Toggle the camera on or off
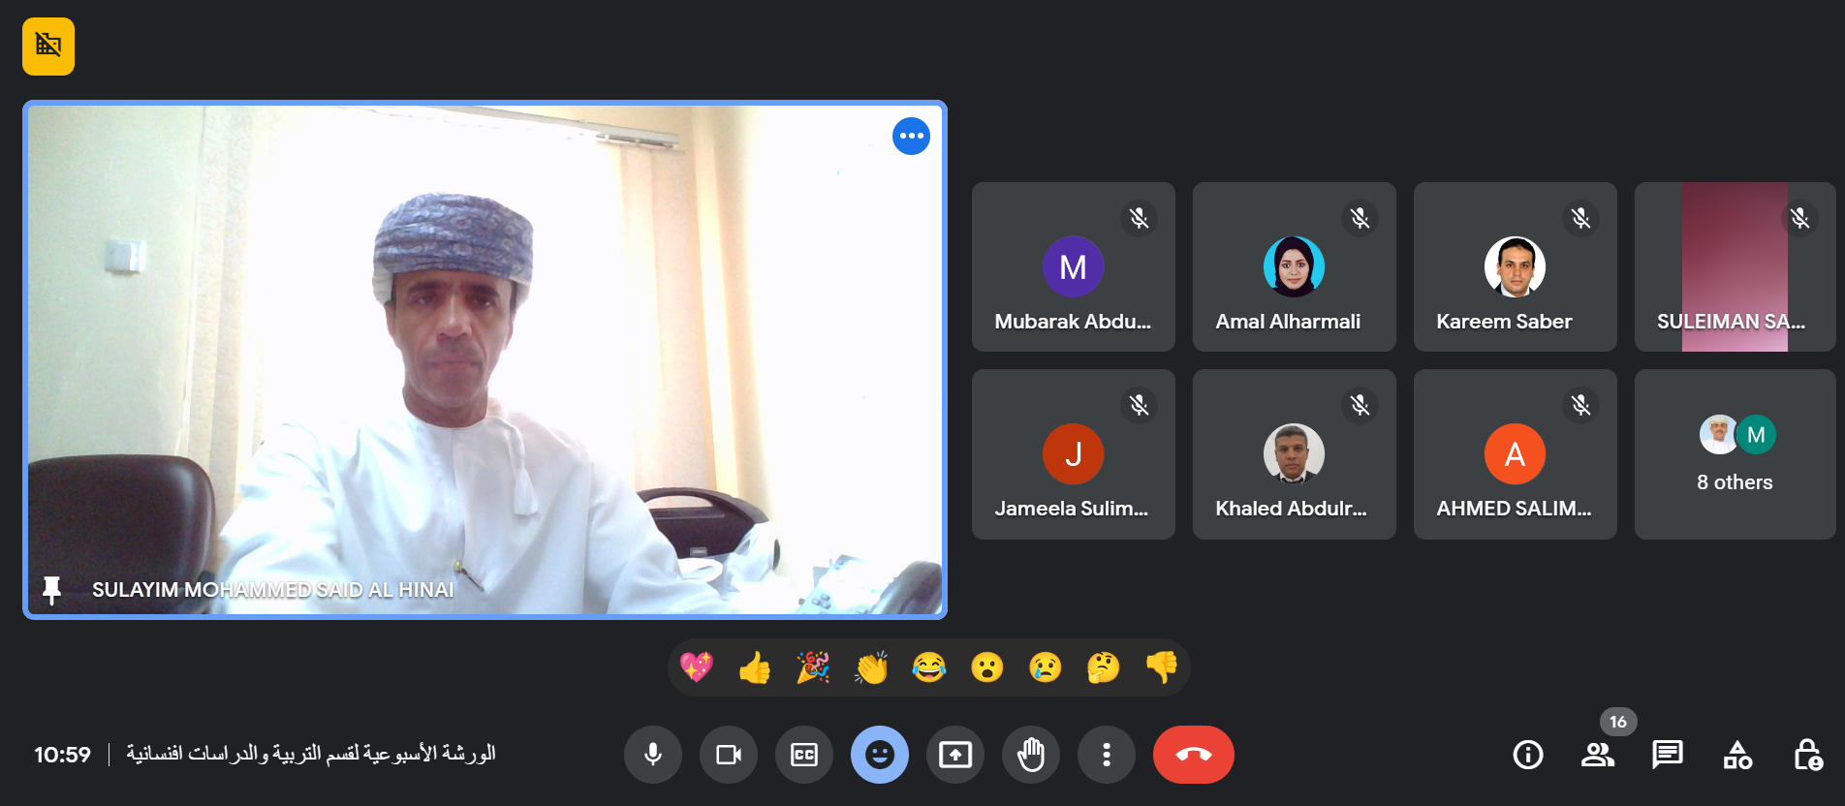Image resolution: width=1845 pixels, height=806 pixels. point(729,755)
